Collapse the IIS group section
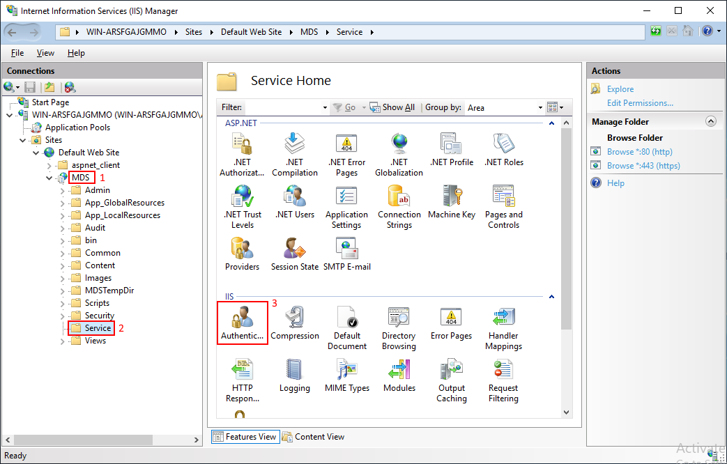 [x=551, y=297]
